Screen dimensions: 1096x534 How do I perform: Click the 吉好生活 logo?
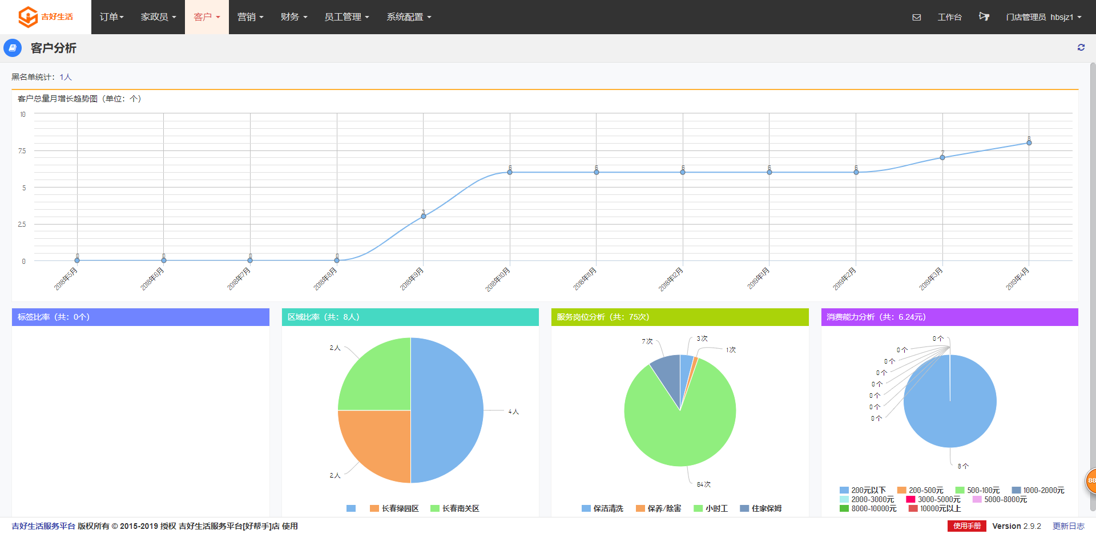tap(46, 17)
